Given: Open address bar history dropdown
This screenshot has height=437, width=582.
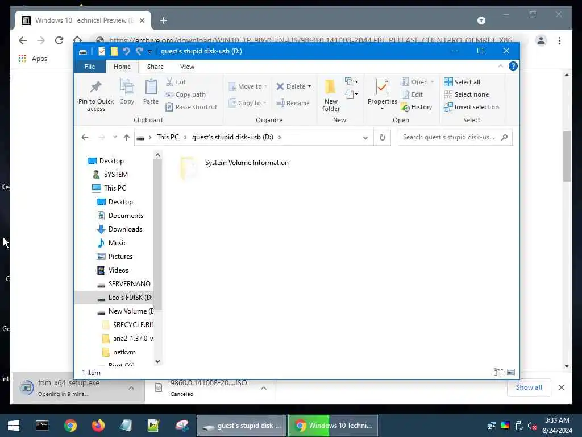Looking at the screenshot, I should [x=365, y=138].
